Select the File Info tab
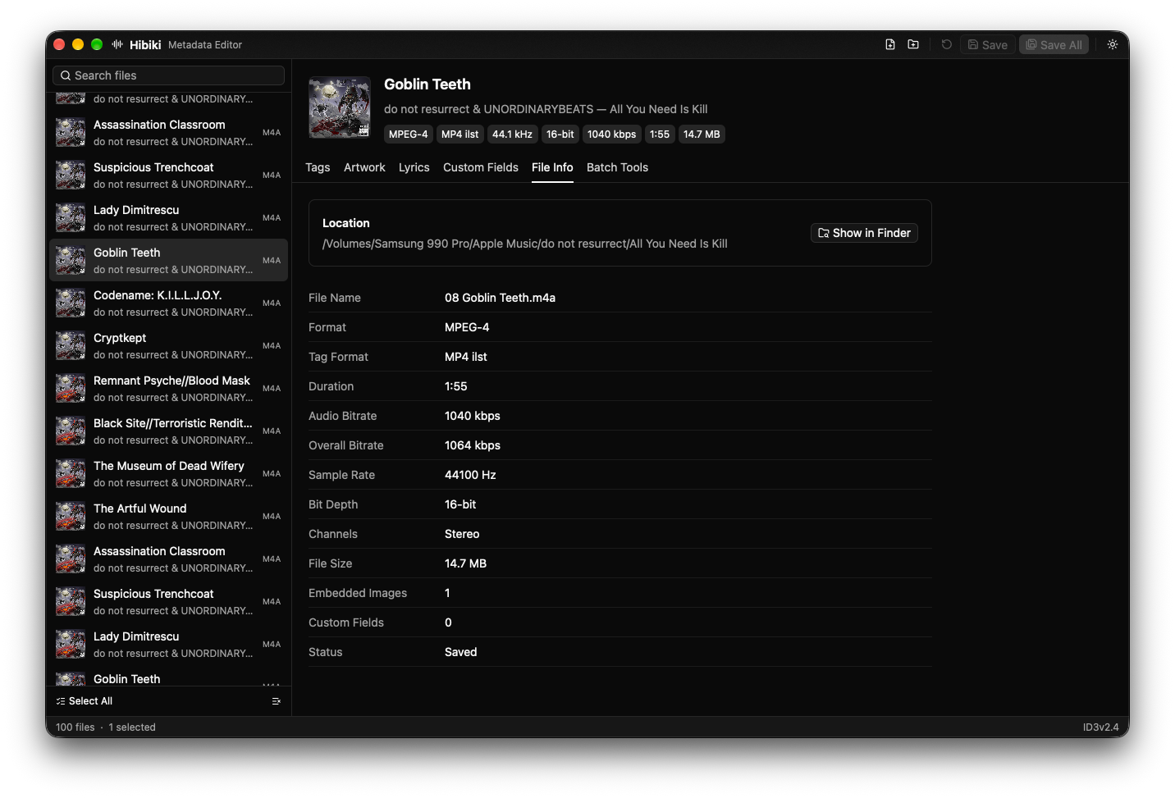1175x798 pixels. (552, 167)
